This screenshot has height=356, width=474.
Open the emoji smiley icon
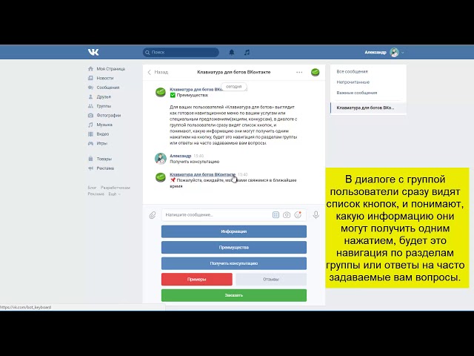pos(298,215)
